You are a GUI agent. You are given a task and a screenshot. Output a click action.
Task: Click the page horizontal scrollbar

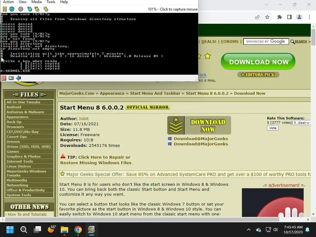pyautogui.click(x=142, y=219)
